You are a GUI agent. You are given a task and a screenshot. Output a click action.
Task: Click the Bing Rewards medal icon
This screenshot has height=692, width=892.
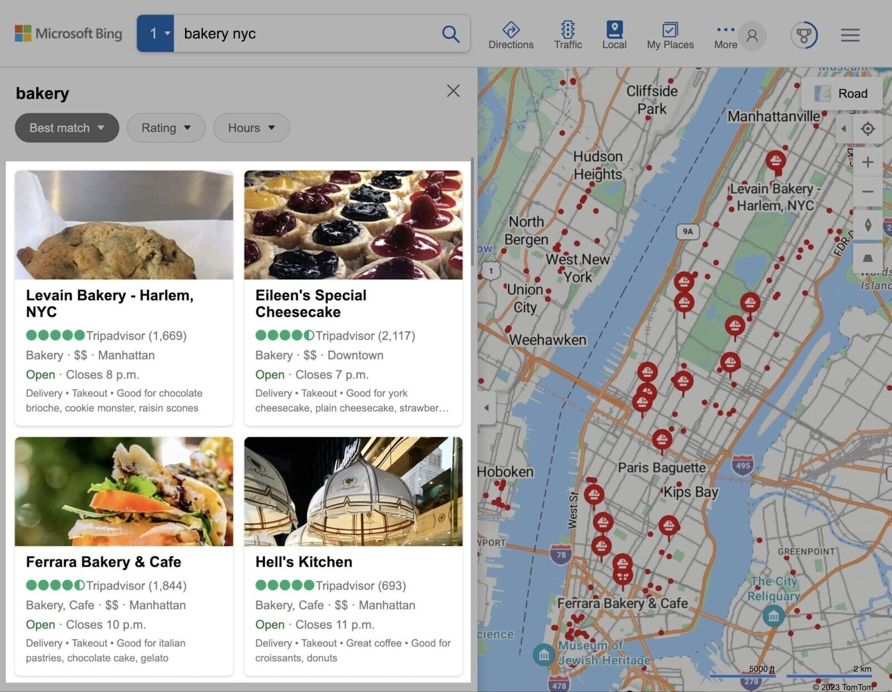click(804, 35)
